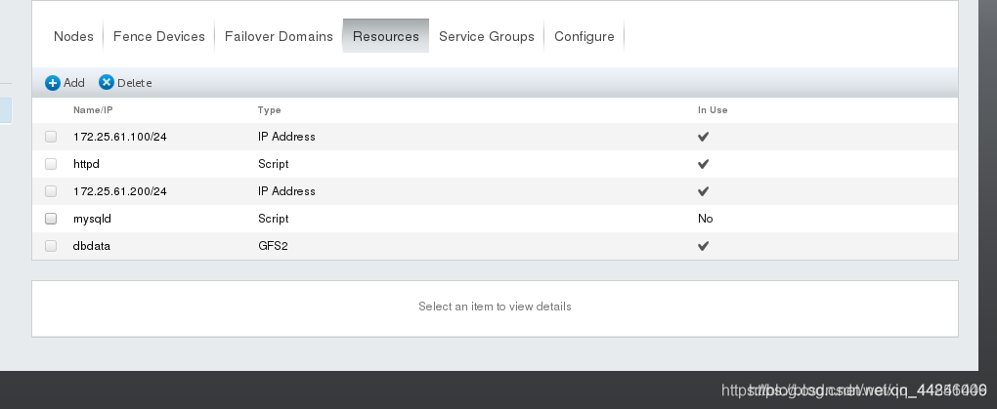Click the Type column header
Image resolution: width=997 pixels, height=409 pixels.
(x=269, y=110)
